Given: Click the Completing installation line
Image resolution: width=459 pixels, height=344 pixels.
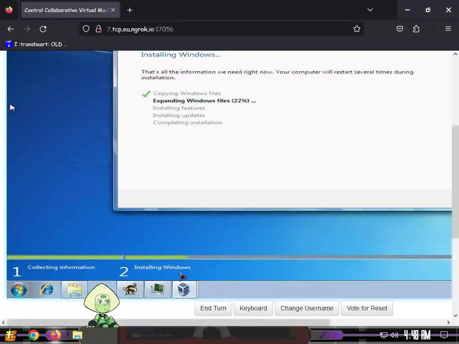Looking at the screenshot, I should click(x=188, y=123).
